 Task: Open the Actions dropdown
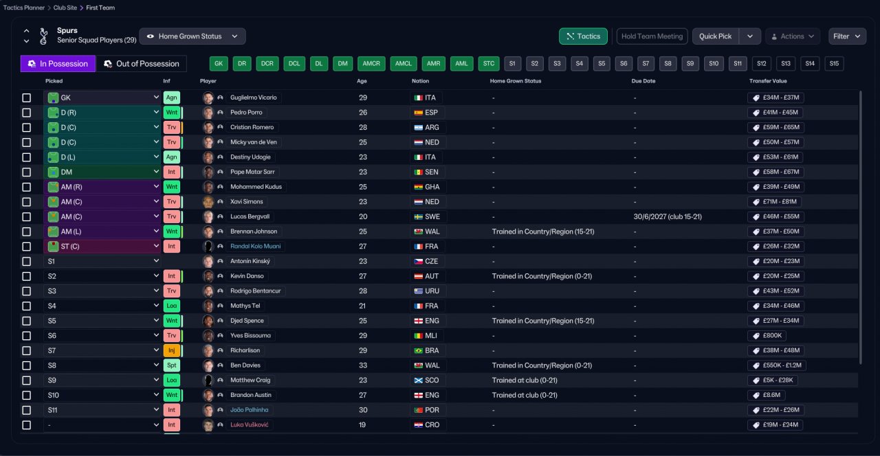coord(793,36)
